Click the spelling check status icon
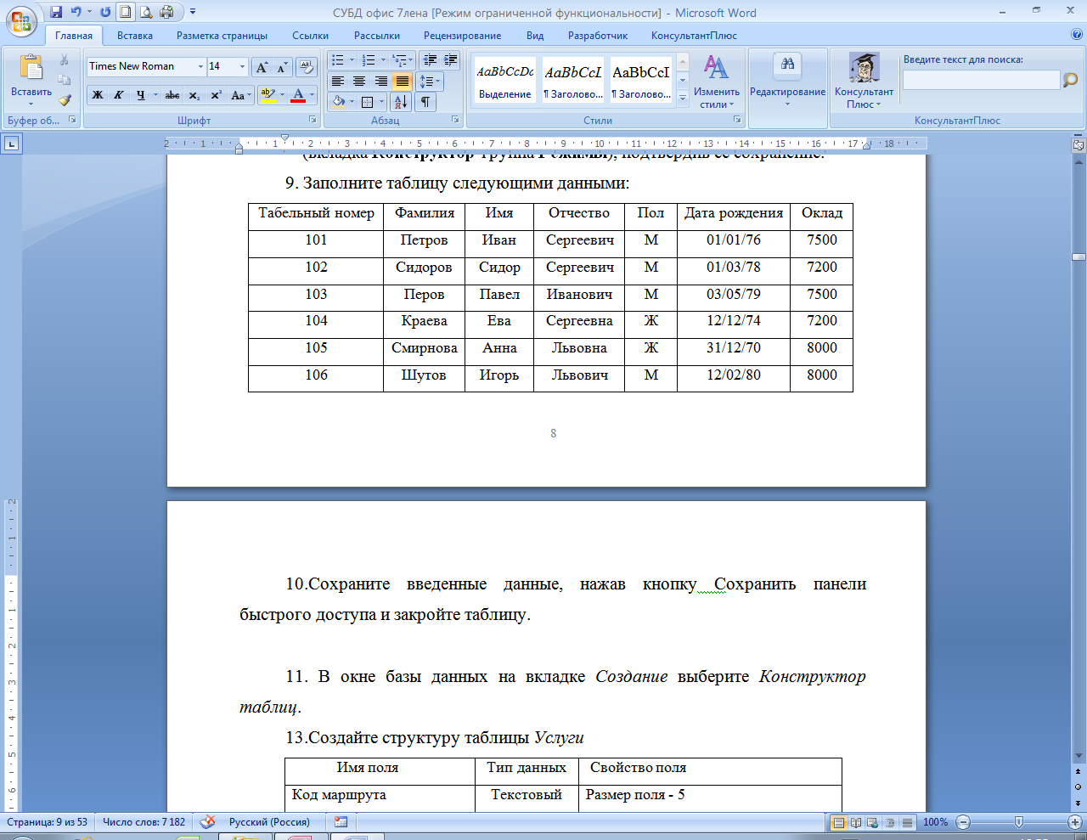The width and height of the screenshot is (1087, 840). point(207,822)
